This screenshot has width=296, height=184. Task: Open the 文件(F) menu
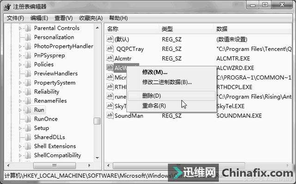pyautogui.click(x=15, y=18)
